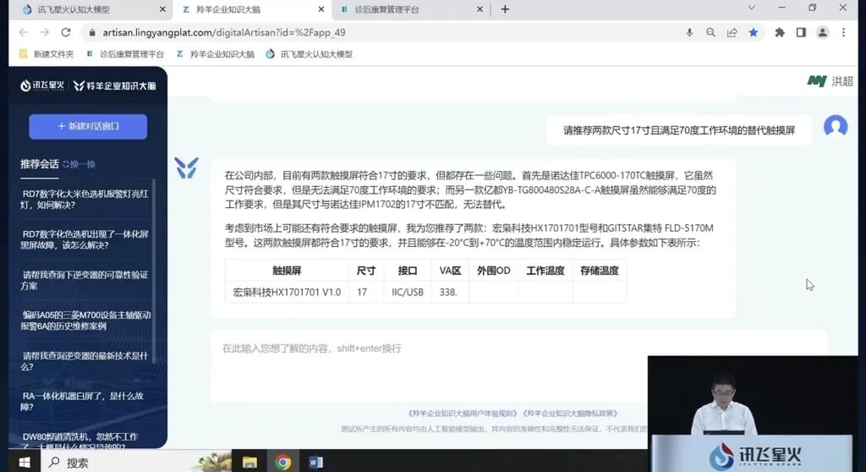Reload the page with refresh icon
The image size is (866, 472).
click(66, 33)
